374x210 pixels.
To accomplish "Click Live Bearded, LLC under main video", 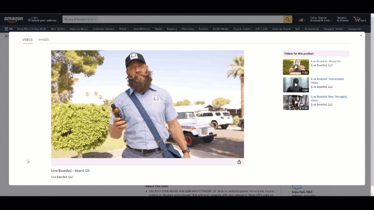I will 62,177.
